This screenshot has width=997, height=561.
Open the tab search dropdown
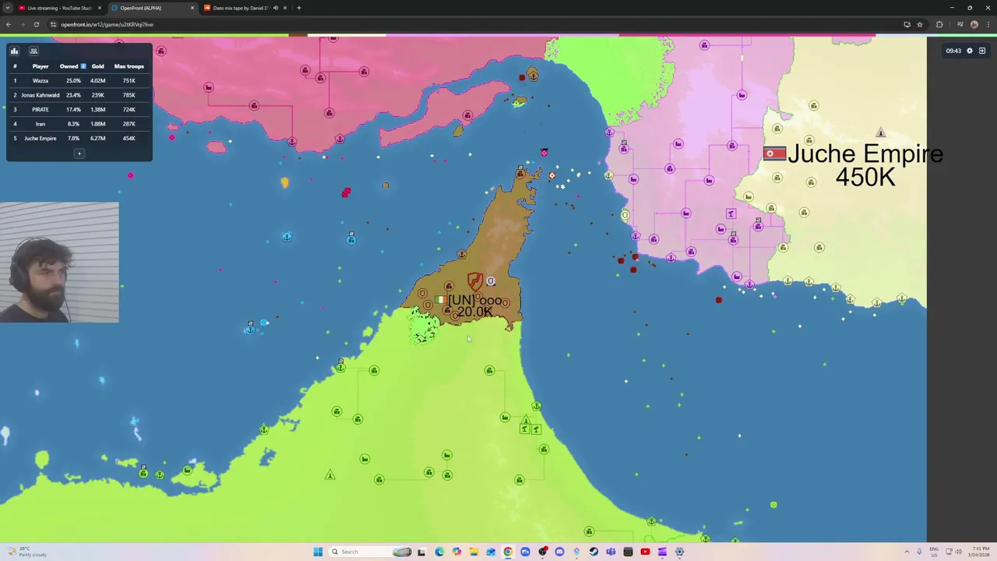(x=8, y=8)
